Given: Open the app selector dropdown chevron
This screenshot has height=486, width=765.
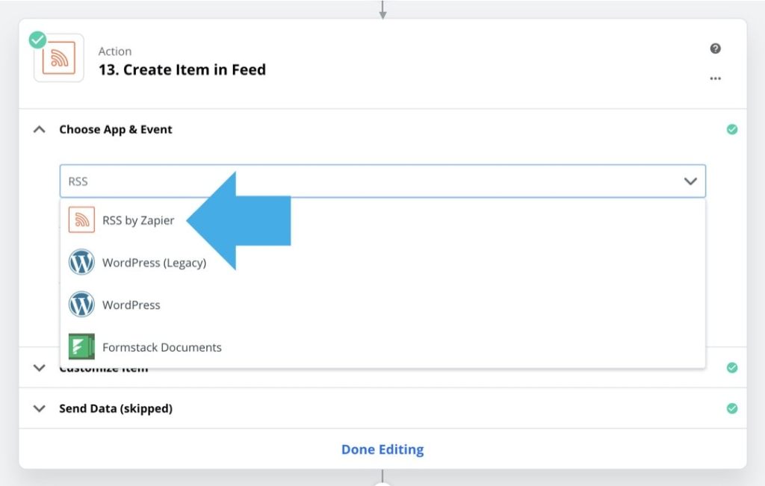Looking at the screenshot, I should [690, 181].
